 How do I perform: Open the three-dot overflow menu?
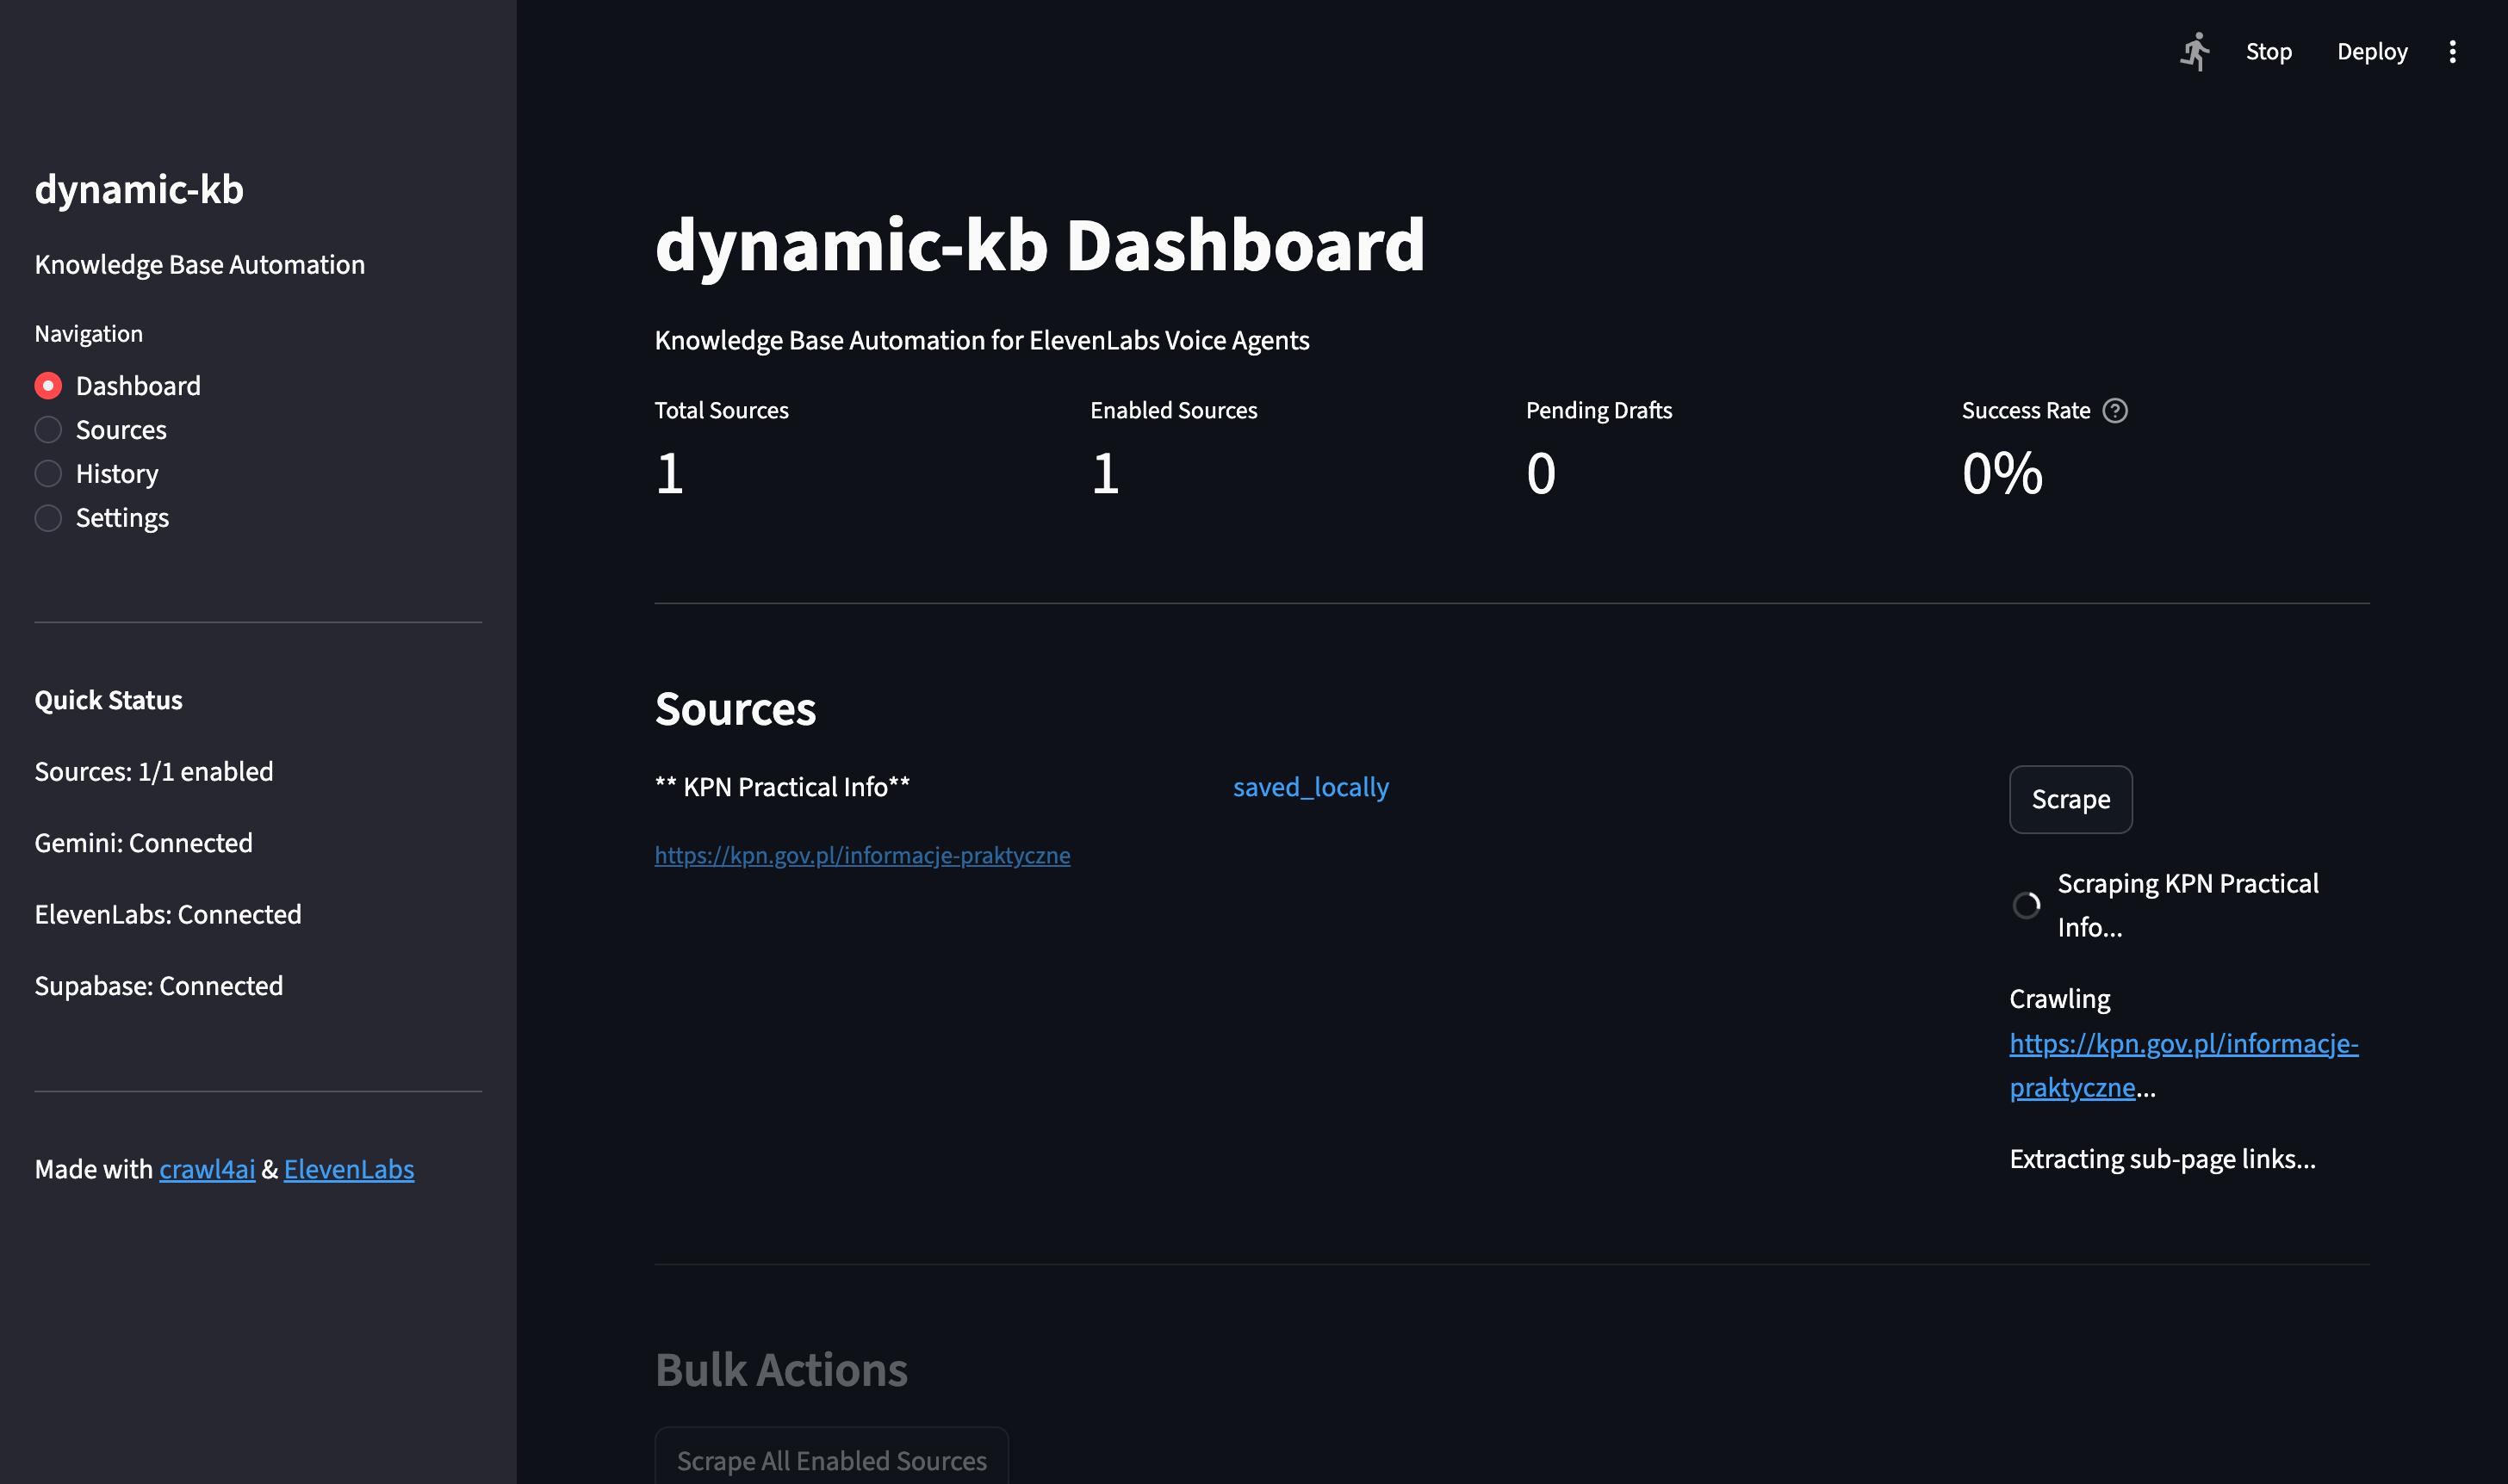(x=2453, y=51)
